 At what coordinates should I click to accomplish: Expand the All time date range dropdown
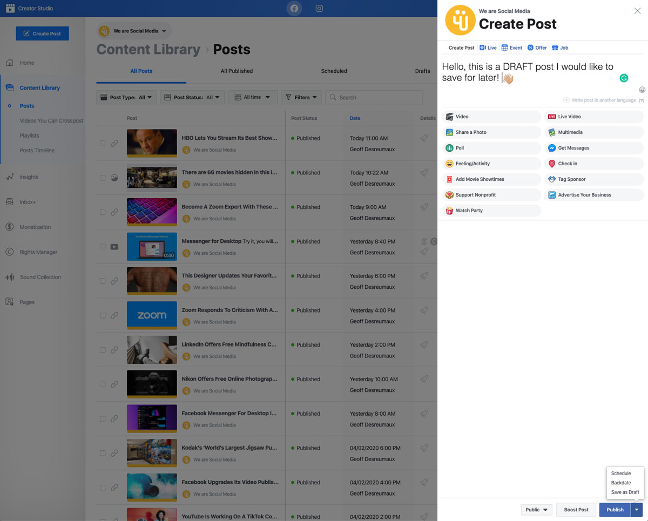[252, 97]
